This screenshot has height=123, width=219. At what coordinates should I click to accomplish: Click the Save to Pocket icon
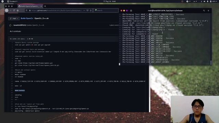(88, 10)
